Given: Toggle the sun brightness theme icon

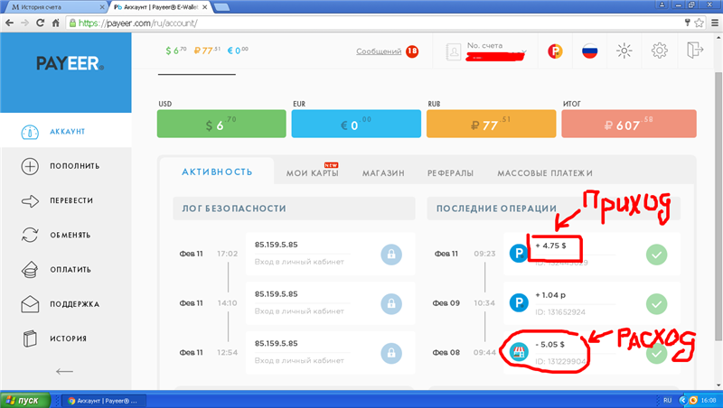Looking at the screenshot, I should click(624, 51).
